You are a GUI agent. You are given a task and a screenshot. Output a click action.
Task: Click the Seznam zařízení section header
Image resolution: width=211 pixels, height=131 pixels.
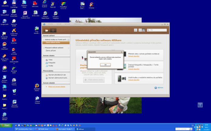(x=56, y=36)
